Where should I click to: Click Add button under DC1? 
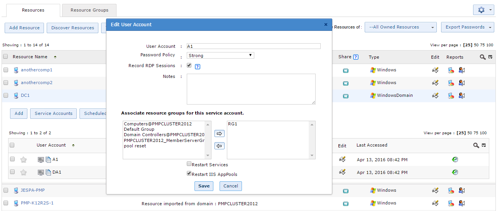tap(19, 113)
